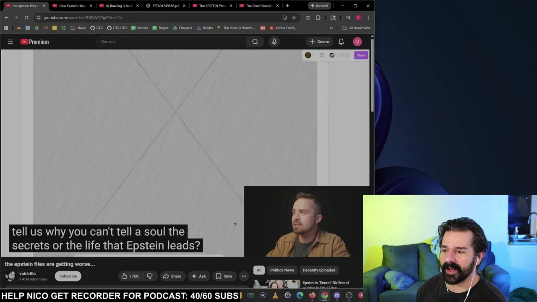The width and height of the screenshot is (537, 302).
Task: Launch Microsoft Edge from taskbar
Action: pyautogui.click(x=300, y=295)
